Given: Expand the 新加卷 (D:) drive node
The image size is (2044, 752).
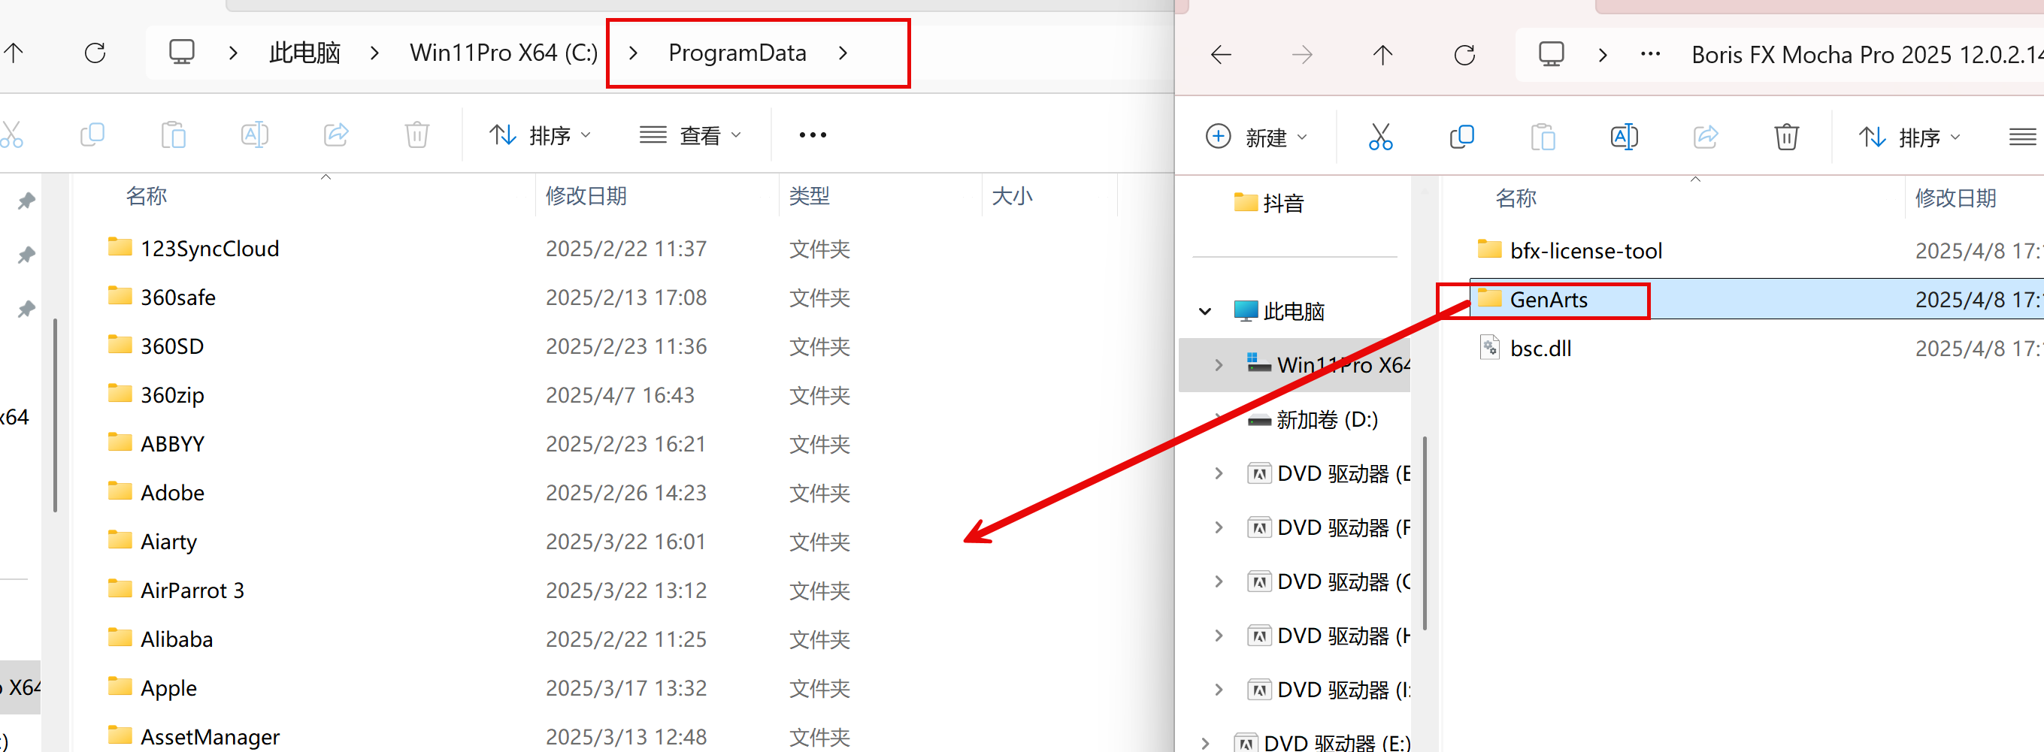Looking at the screenshot, I should (1219, 419).
